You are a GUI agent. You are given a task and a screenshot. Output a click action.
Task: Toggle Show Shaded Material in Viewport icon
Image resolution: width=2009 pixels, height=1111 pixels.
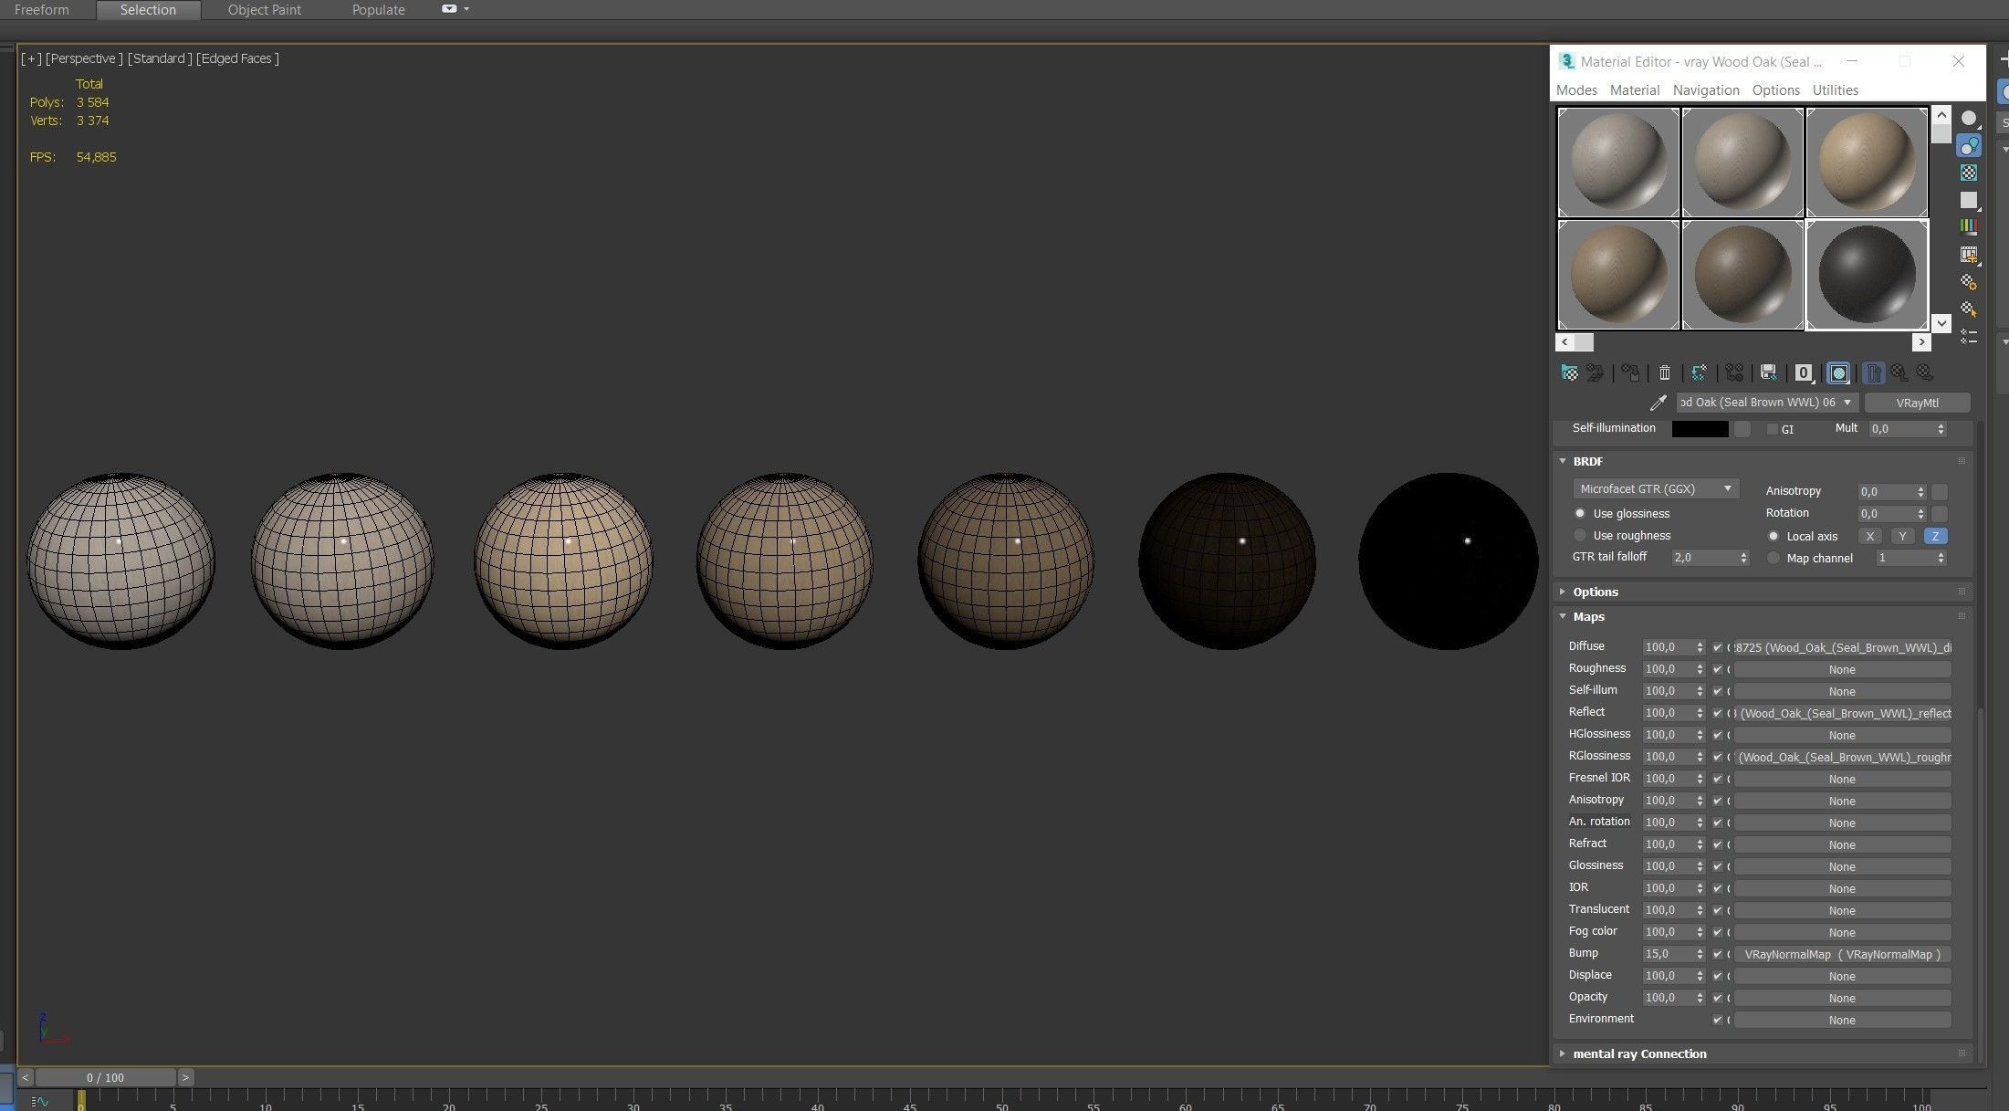(x=1838, y=372)
